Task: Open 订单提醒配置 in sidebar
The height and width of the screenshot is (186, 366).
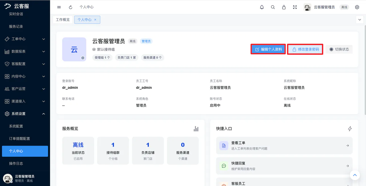Action: coord(25,139)
